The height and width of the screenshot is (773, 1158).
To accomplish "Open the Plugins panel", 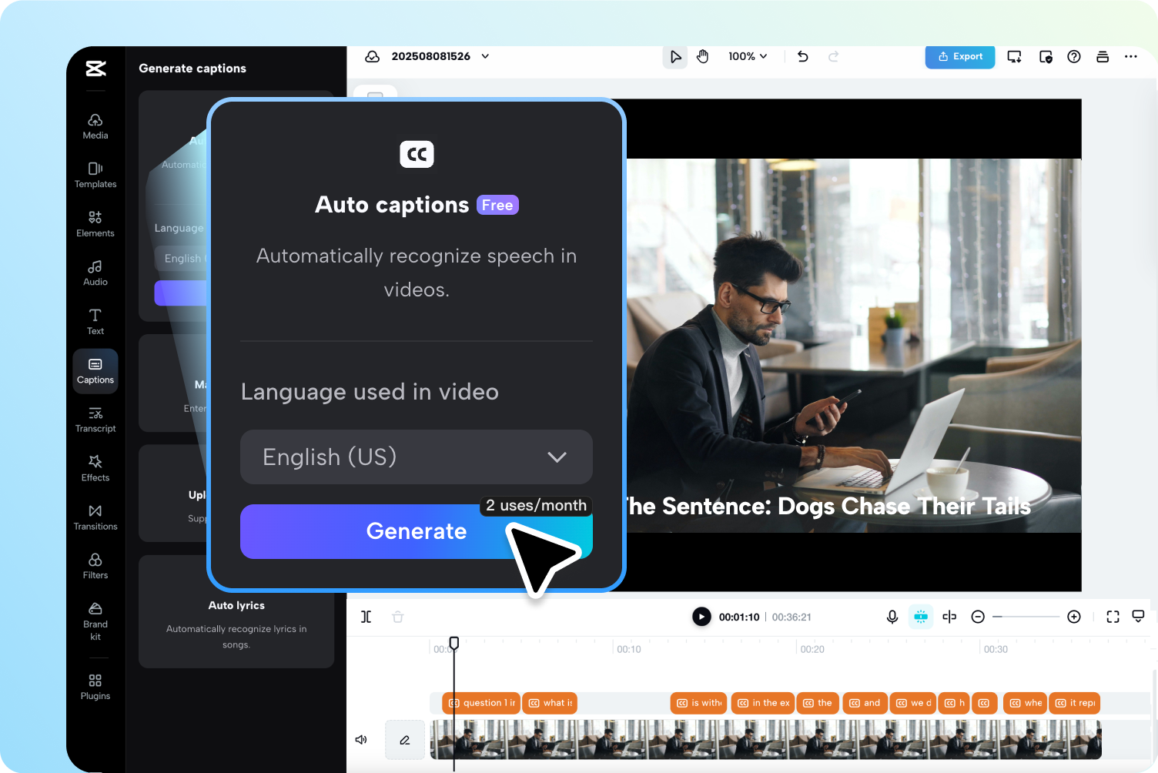I will click(x=95, y=687).
